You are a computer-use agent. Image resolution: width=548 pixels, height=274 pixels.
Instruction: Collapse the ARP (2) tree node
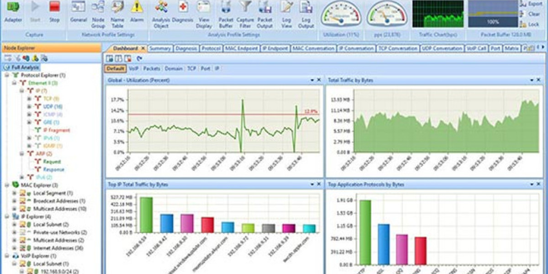(22, 154)
